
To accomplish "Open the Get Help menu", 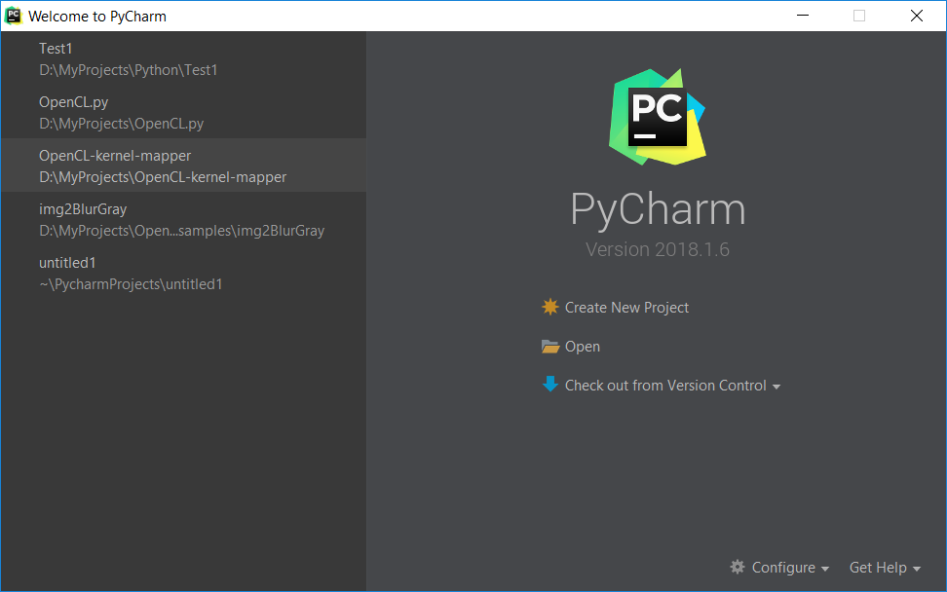I will (878, 568).
